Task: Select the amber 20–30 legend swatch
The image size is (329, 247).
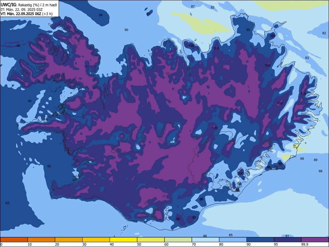Action: click(69, 240)
